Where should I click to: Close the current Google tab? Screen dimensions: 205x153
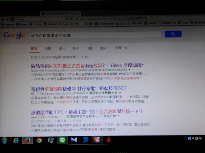[x=79, y=13]
